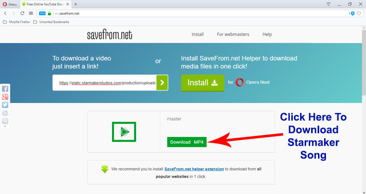This screenshot has height=194, width=366.
Task: Open the For webmasters link
Action: (x=233, y=34)
